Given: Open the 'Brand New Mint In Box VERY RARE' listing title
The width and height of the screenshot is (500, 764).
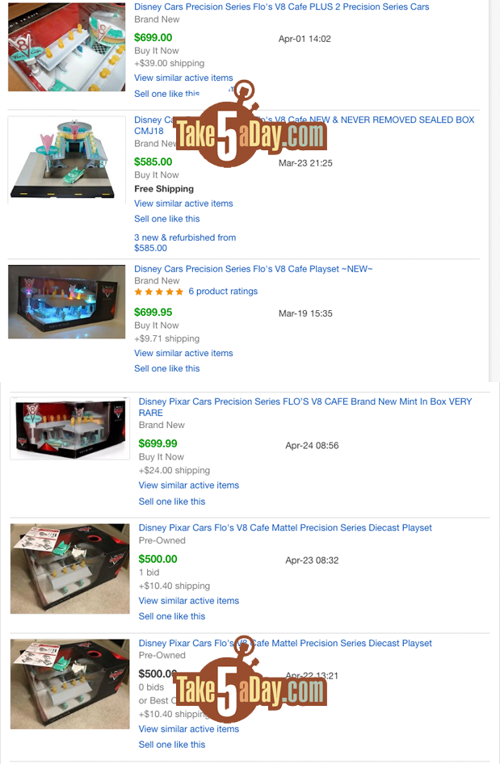Looking at the screenshot, I should (x=305, y=407).
